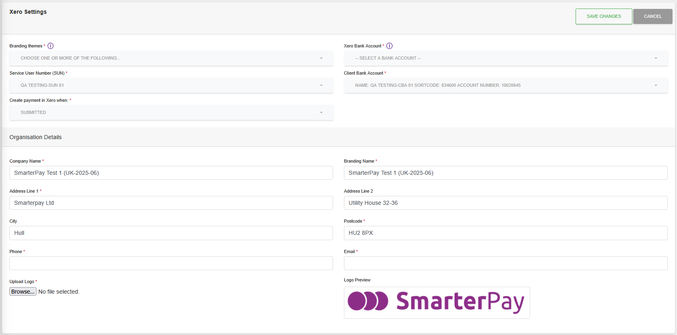
Task: Focus the Address Line 1 field
Action: pos(171,203)
